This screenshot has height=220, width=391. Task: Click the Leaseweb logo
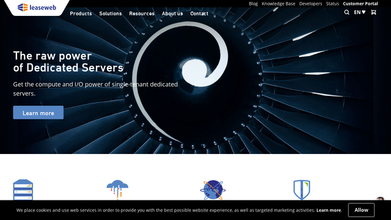(37, 7)
